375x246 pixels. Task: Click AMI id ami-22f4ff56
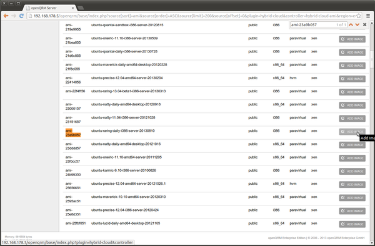(x=75, y=91)
